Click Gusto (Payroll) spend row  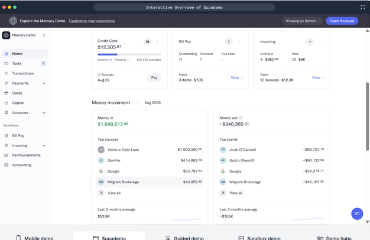[272, 160]
